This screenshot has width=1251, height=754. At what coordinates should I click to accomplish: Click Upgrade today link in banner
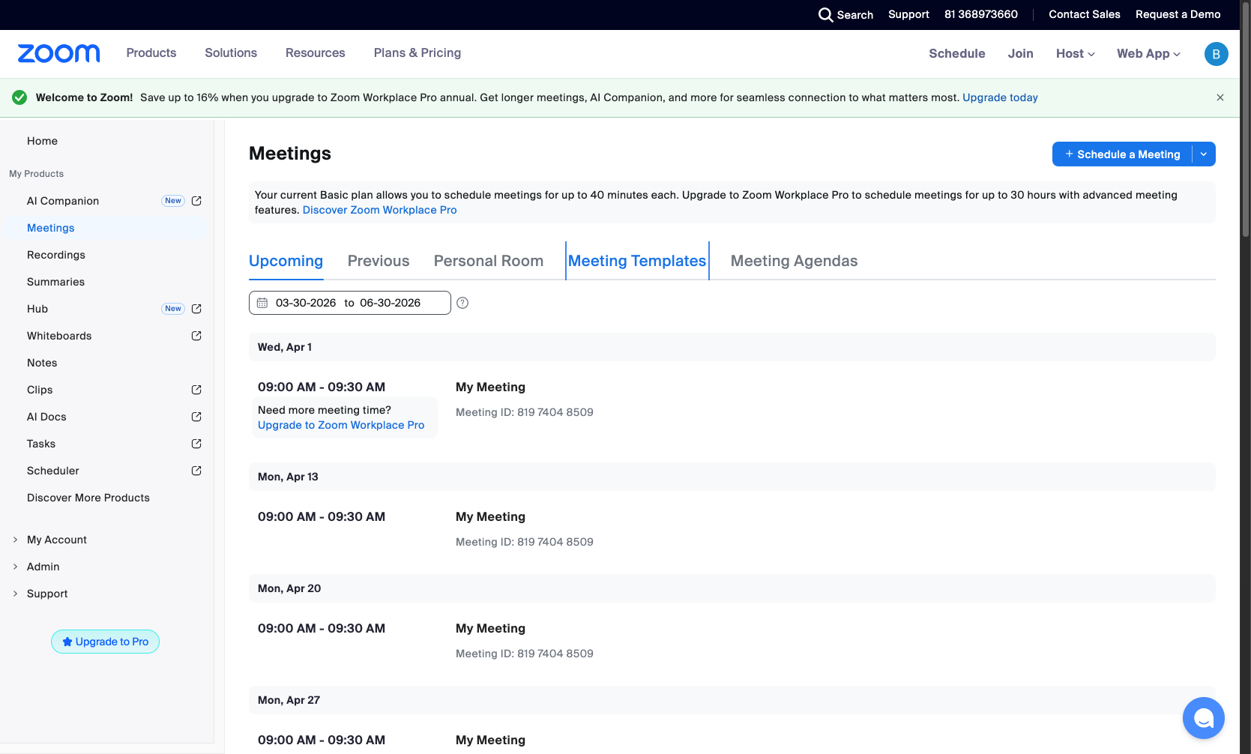pyautogui.click(x=1000, y=97)
